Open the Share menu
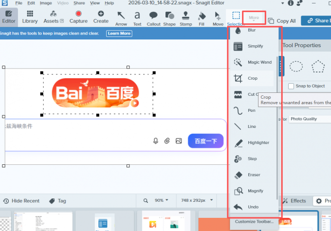The width and height of the screenshot is (331, 231). pyautogui.click(x=79, y=3)
